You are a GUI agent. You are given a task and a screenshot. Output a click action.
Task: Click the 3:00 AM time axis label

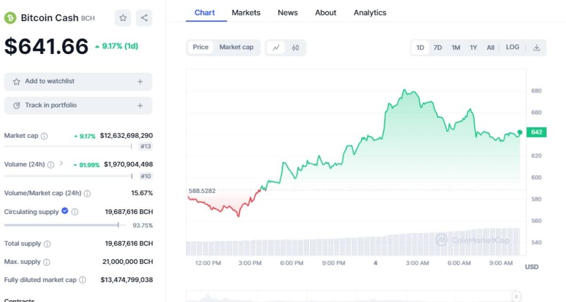click(417, 263)
